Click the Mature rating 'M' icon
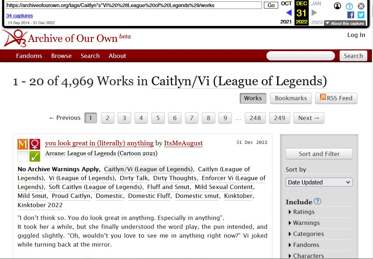 coord(23,144)
